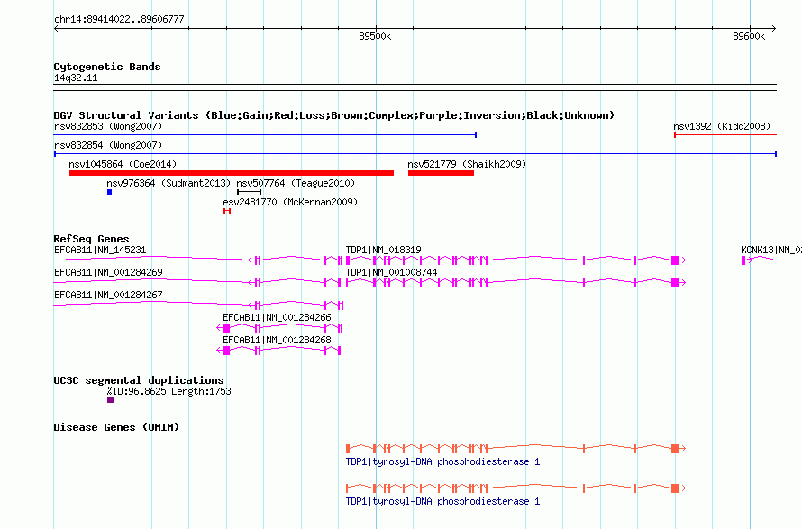The image size is (802, 529).
Task: Click the EFCAB11|NM_001284266 transcript label
Action: point(277,317)
